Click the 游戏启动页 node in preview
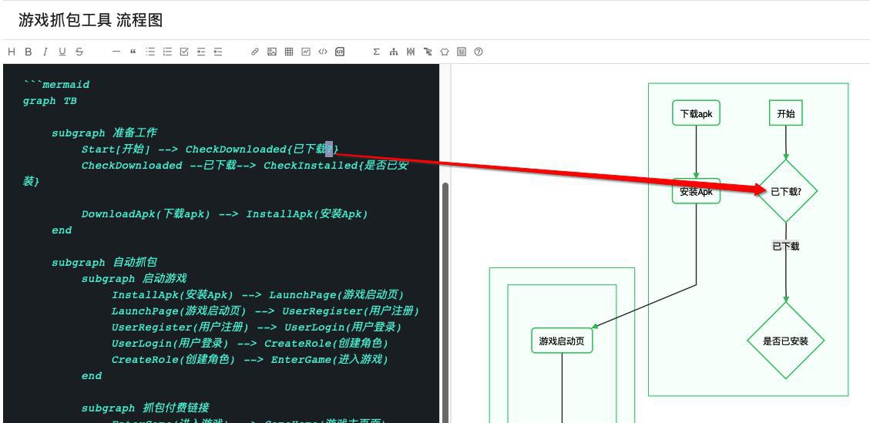This screenshot has height=423, width=870. click(562, 341)
